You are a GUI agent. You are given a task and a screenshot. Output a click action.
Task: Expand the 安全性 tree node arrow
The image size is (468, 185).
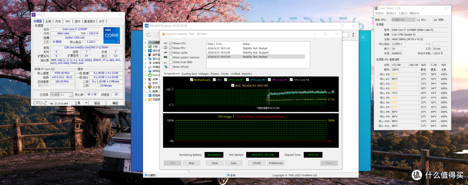145,88
